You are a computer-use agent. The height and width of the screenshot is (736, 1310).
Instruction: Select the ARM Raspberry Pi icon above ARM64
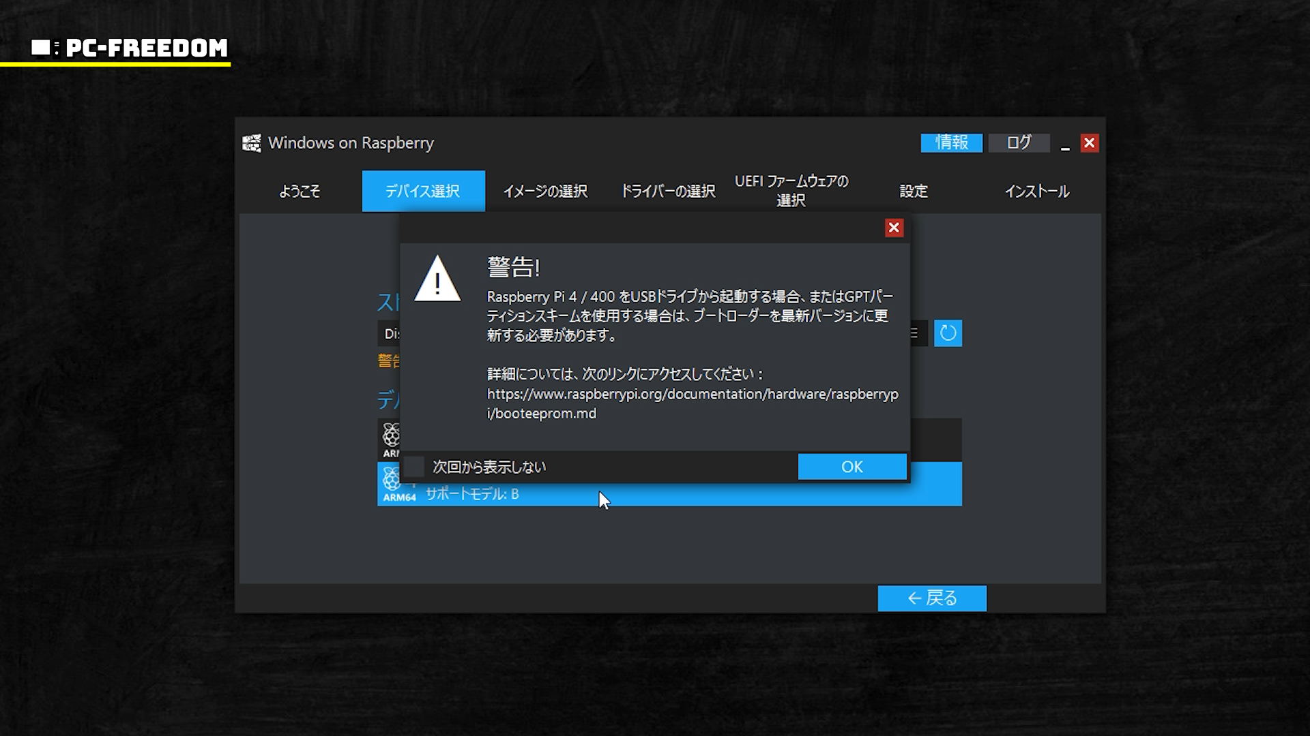pos(391,437)
